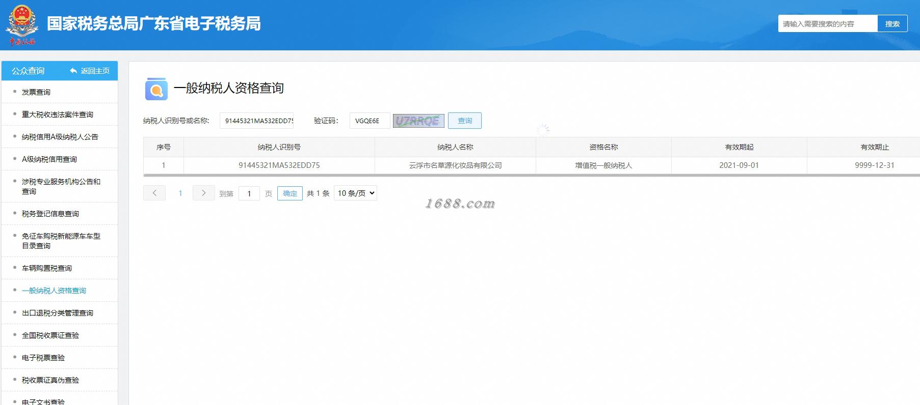Screen dimensions: 920x405
Task: Open 涉税专业服务机构公告和查询 menu item
Action: click(61, 186)
